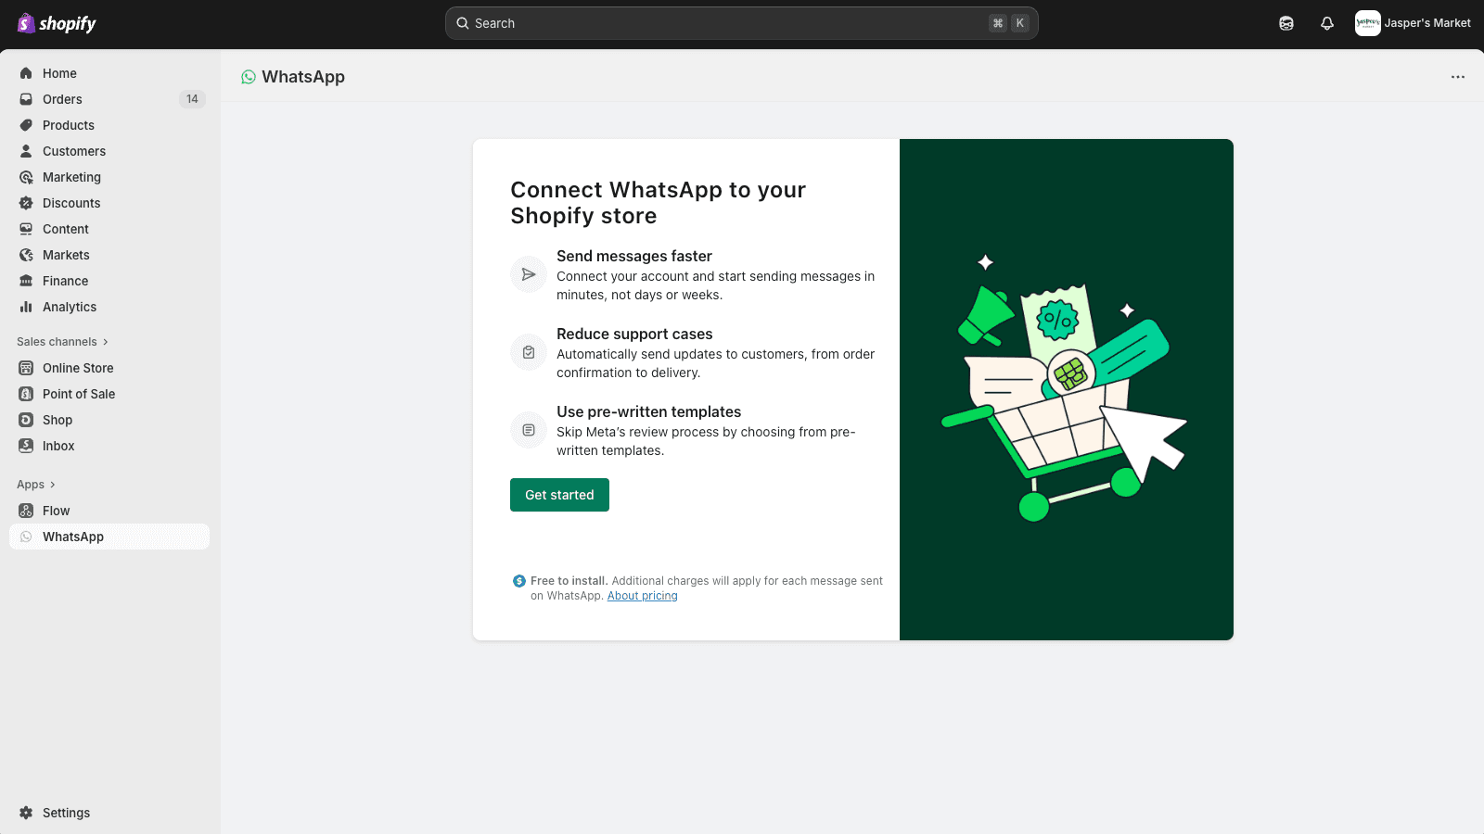
Task: Click the notification bell
Action: click(x=1326, y=23)
